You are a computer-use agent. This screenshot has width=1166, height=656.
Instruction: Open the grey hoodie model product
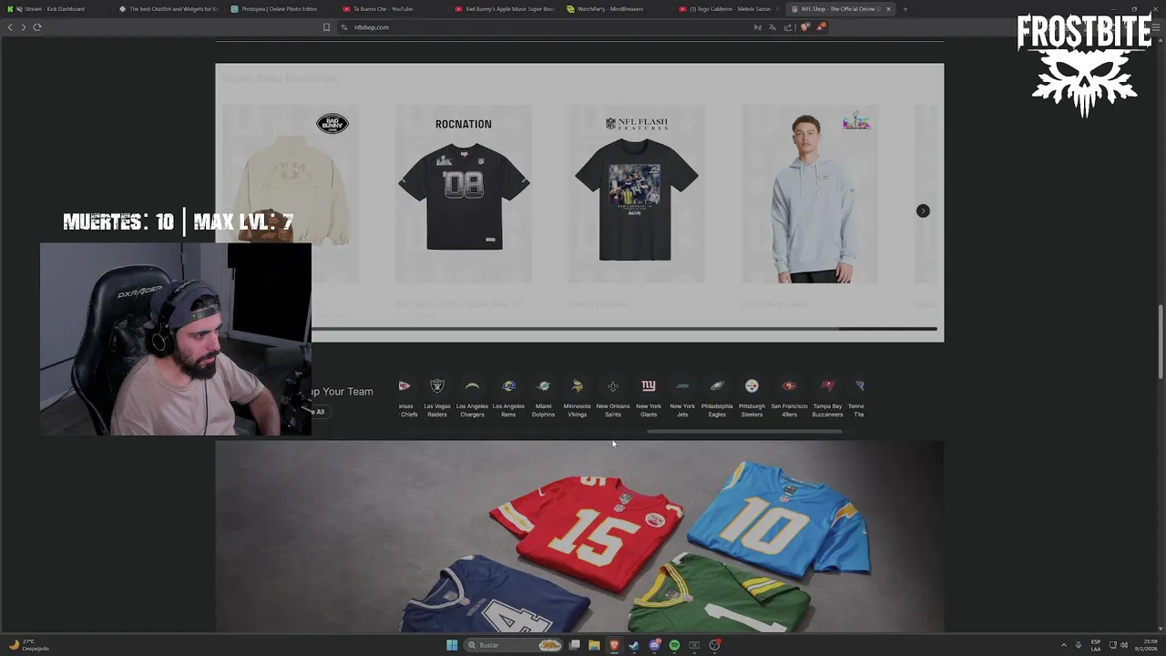tap(809, 193)
